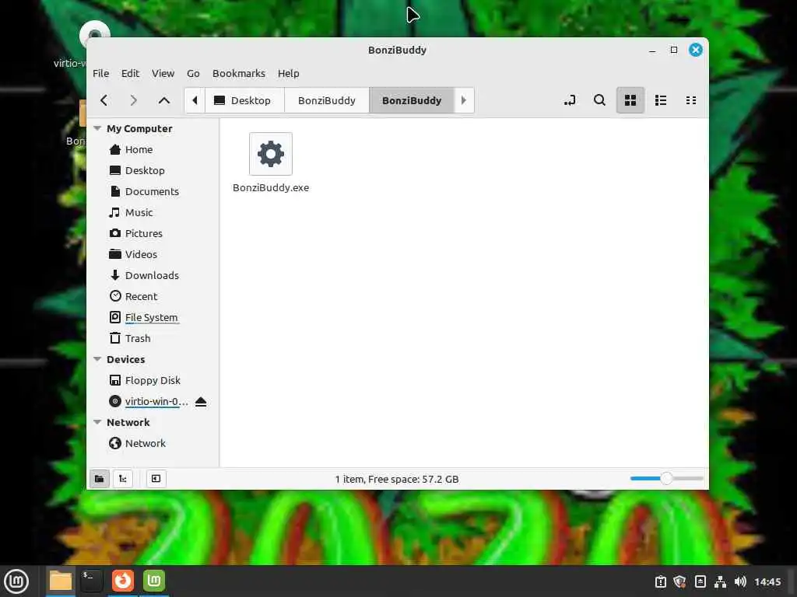The width and height of the screenshot is (797, 597).
Task: Jump to middle BonziBuddy path segment
Action: pyautogui.click(x=327, y=100)
